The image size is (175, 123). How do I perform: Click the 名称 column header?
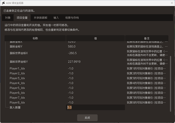(x=35, y=38)
